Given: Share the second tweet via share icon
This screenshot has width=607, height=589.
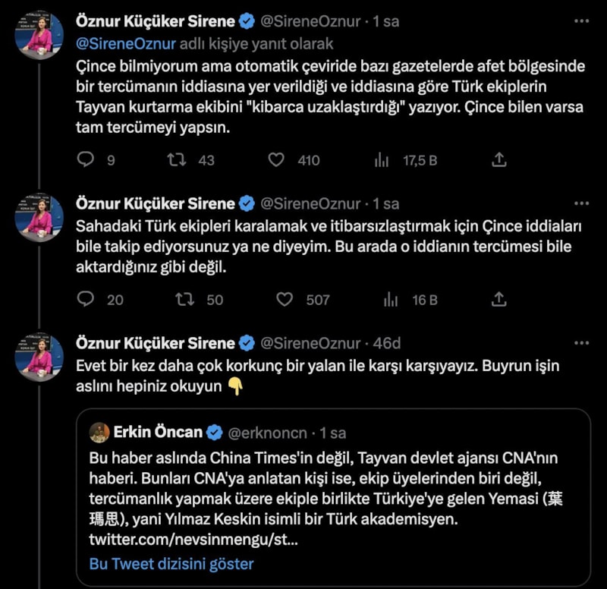Looking at the screenshot, I should 499,300.
